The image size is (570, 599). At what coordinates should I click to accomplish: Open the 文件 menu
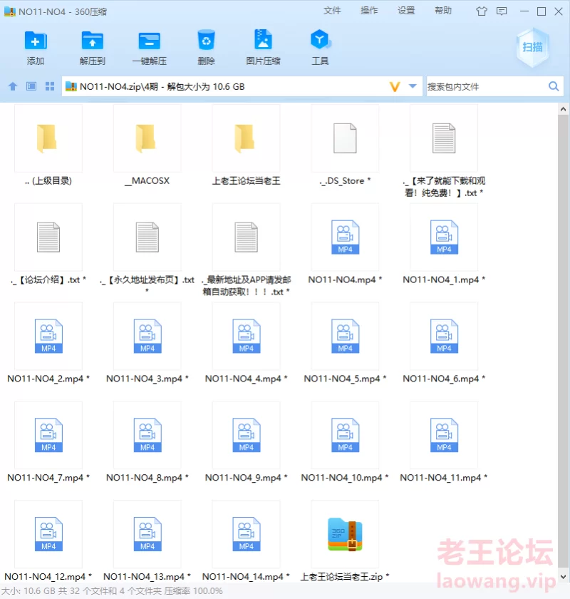point(332,11)
